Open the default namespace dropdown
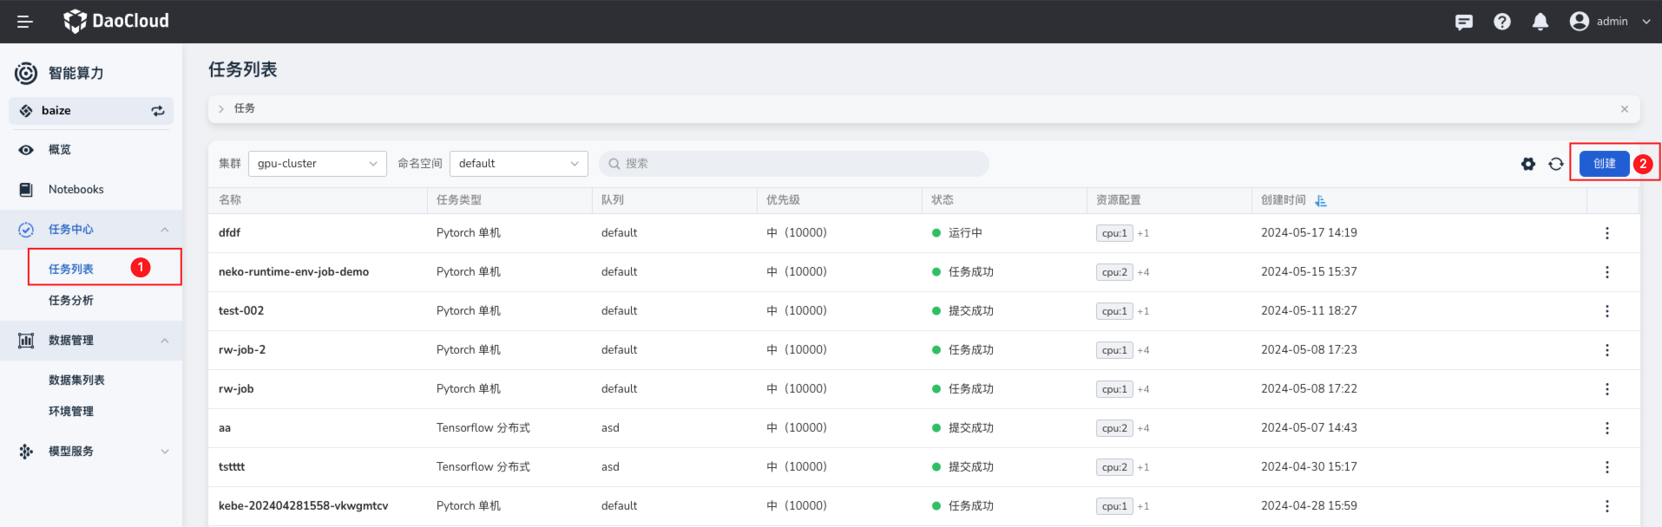Viewport: 1662px width, 527px height. (518, 164)
